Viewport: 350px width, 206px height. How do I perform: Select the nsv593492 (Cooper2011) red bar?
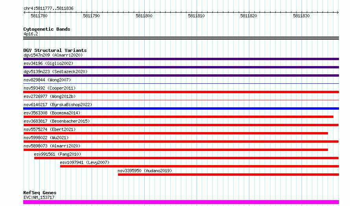[x=181, y=92]
